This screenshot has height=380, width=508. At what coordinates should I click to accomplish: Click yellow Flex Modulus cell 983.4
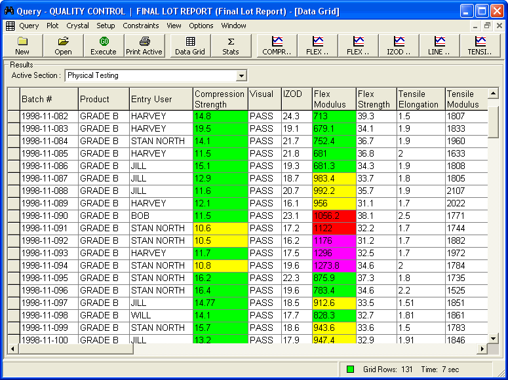coord(334,178)
